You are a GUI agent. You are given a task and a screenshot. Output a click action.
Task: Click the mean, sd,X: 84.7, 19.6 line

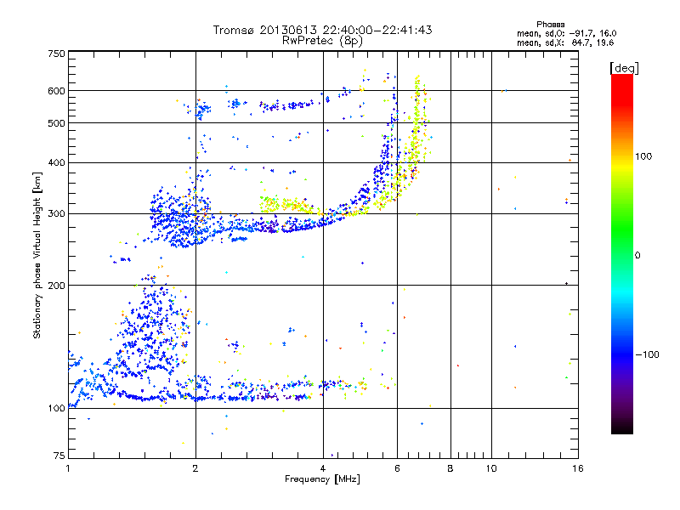(565, 42)
